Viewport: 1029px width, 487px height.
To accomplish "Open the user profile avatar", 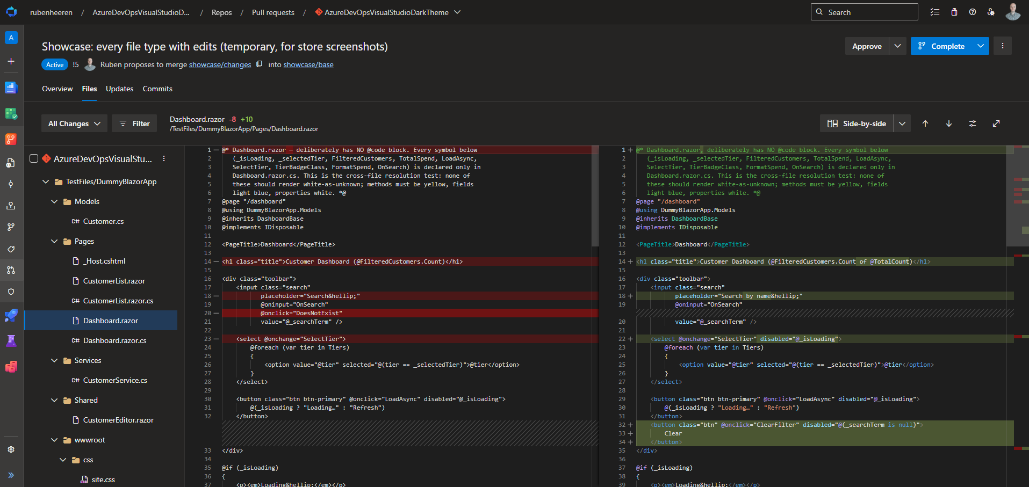I will (x=1013, y=12).
